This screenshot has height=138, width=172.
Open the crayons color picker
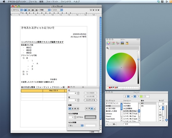[x=127, y=43]
